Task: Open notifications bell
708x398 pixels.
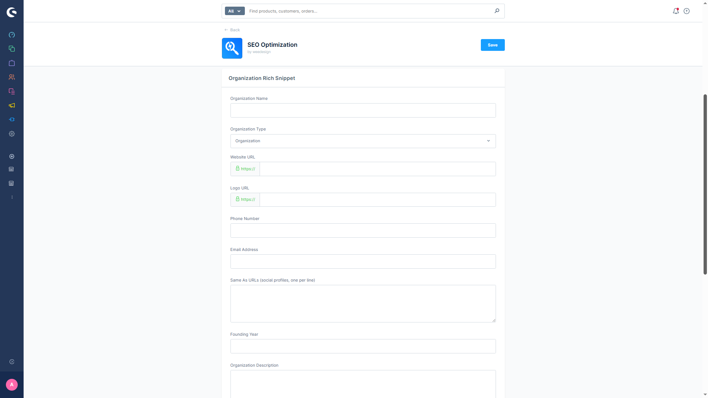Action: point(676,11)
